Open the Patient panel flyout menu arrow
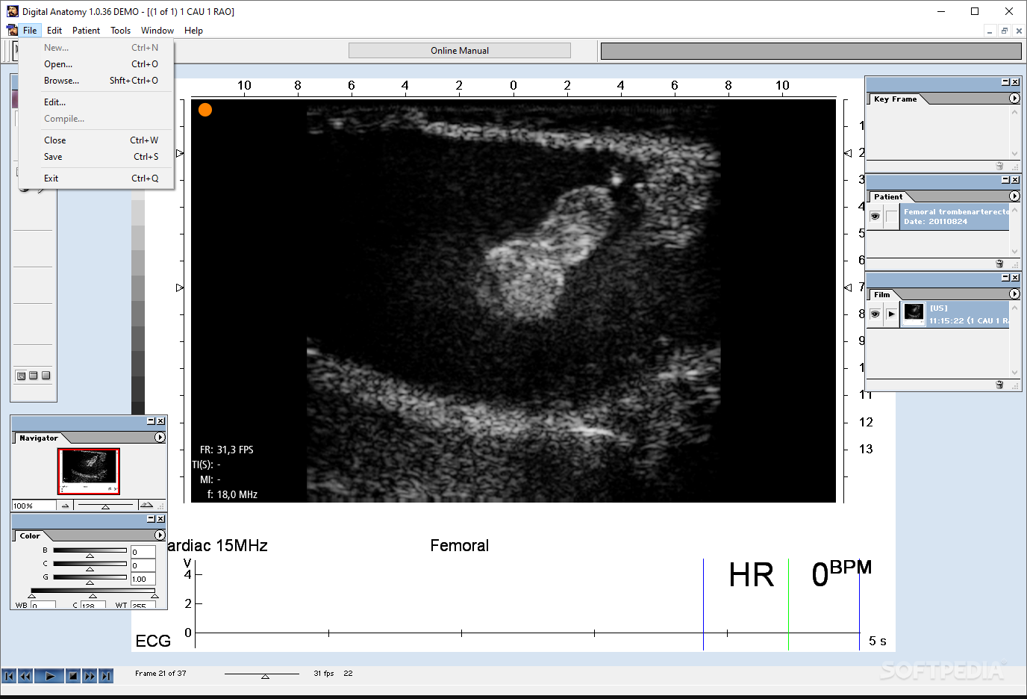 1014,196
